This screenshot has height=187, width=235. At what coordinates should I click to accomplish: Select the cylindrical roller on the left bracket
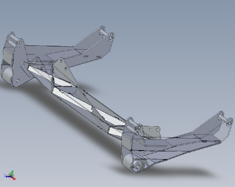click(x=7, y=75)
